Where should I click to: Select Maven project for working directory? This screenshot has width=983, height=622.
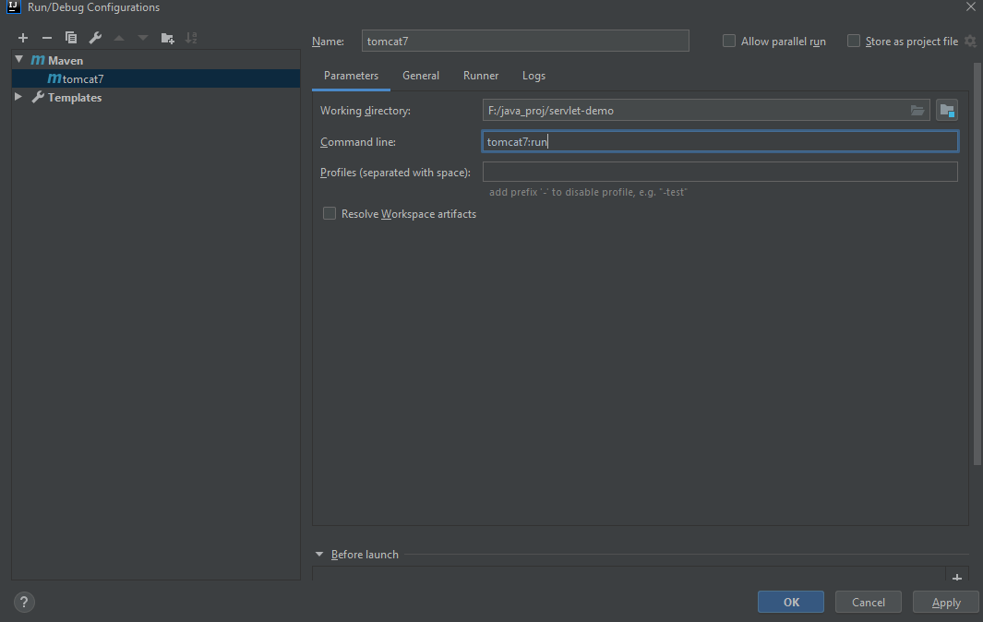pos(947,111)
